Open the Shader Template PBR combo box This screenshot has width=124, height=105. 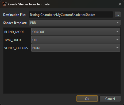pos(75,23)
